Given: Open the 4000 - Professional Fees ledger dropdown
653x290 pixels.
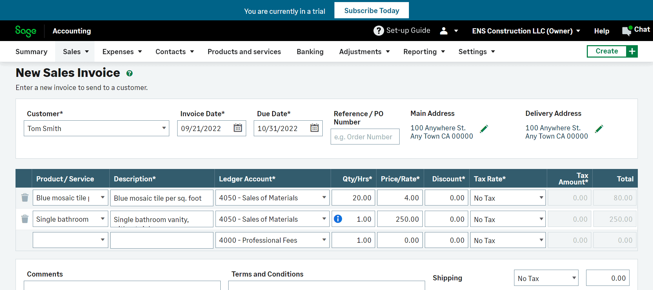Looking at the screenshot, I should pos(324,240).
